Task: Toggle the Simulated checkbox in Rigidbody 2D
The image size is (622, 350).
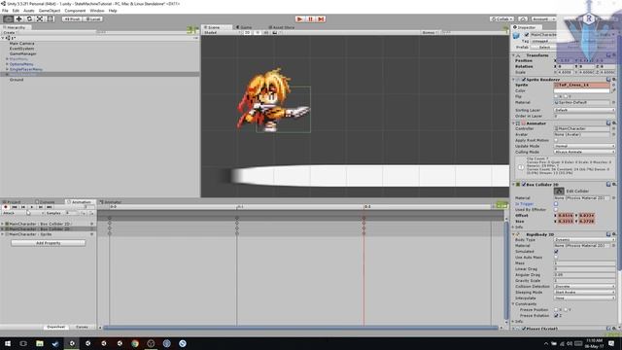Action: point(556,252)
